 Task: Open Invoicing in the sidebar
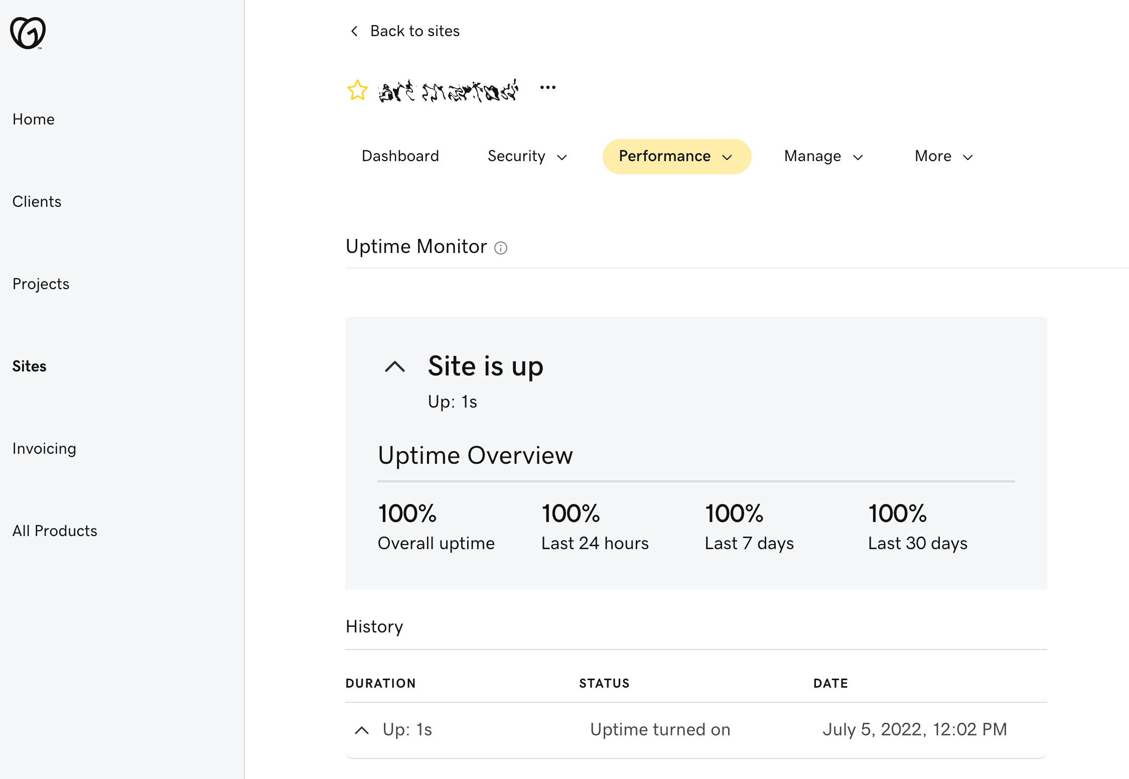coord(44,449)
